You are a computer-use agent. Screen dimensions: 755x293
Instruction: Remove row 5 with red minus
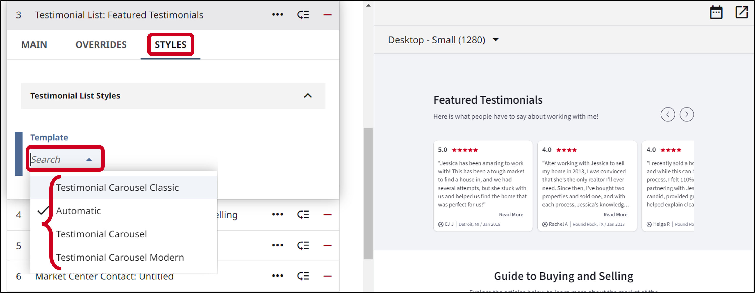(327, 245)
